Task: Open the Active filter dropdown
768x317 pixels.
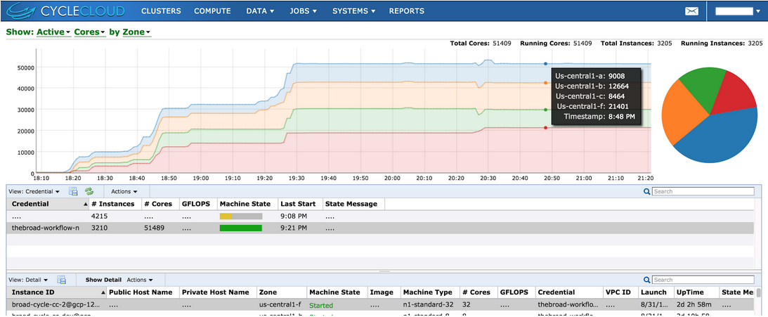Action: point(53,32)
